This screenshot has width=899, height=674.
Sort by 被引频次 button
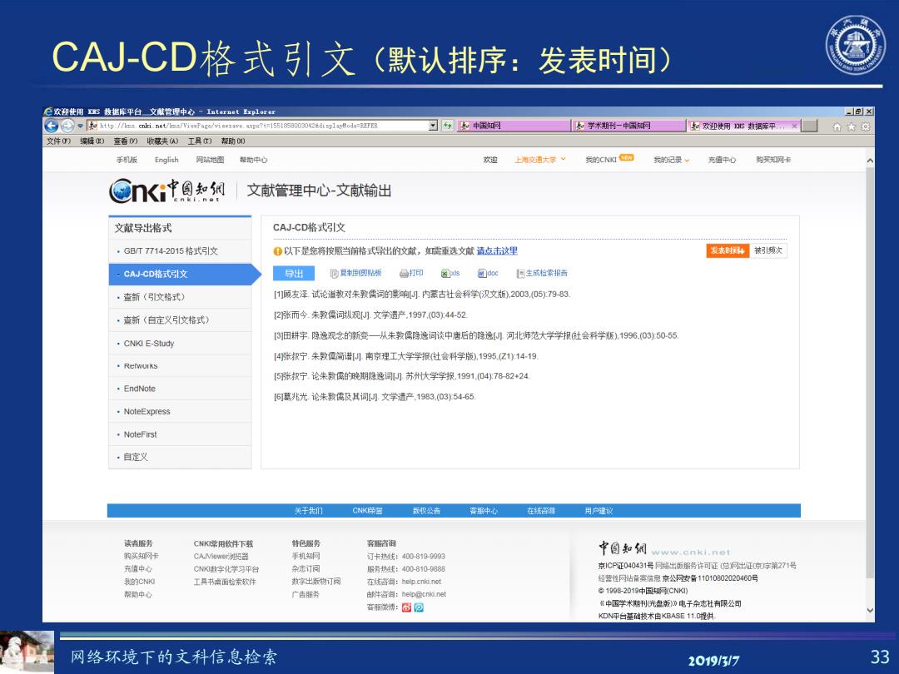768,250
